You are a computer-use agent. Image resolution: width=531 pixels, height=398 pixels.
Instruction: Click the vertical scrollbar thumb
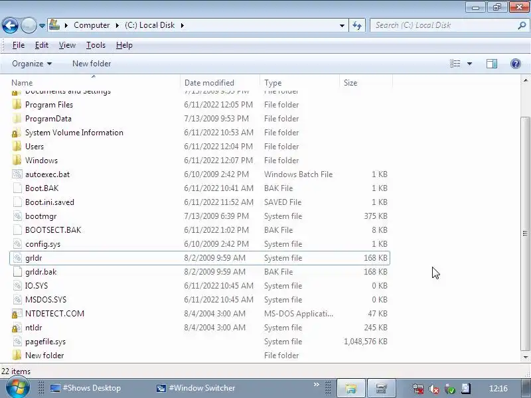(526, 233)
